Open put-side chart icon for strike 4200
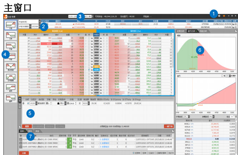The width and height of the screenshot is (238, 155). point(101,75)
